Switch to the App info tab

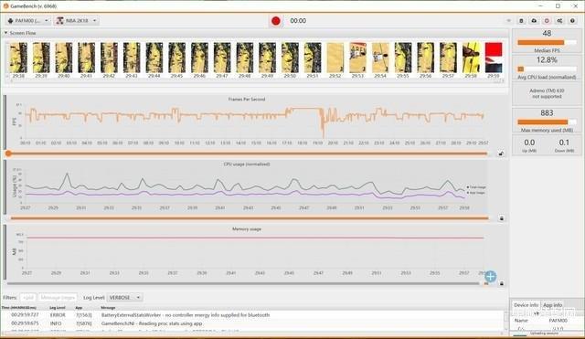click(x=552, y=305)
